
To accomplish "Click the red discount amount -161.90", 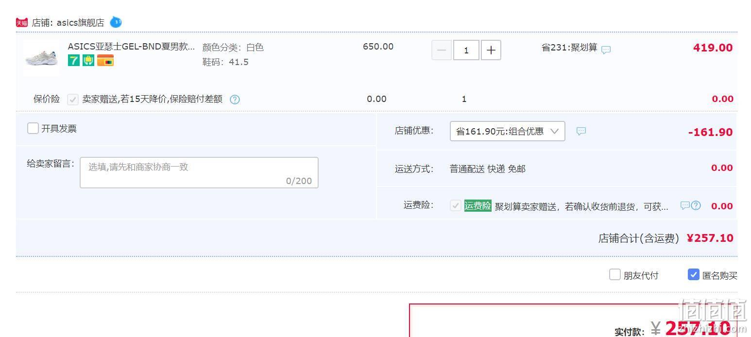I will pos(710,132).
